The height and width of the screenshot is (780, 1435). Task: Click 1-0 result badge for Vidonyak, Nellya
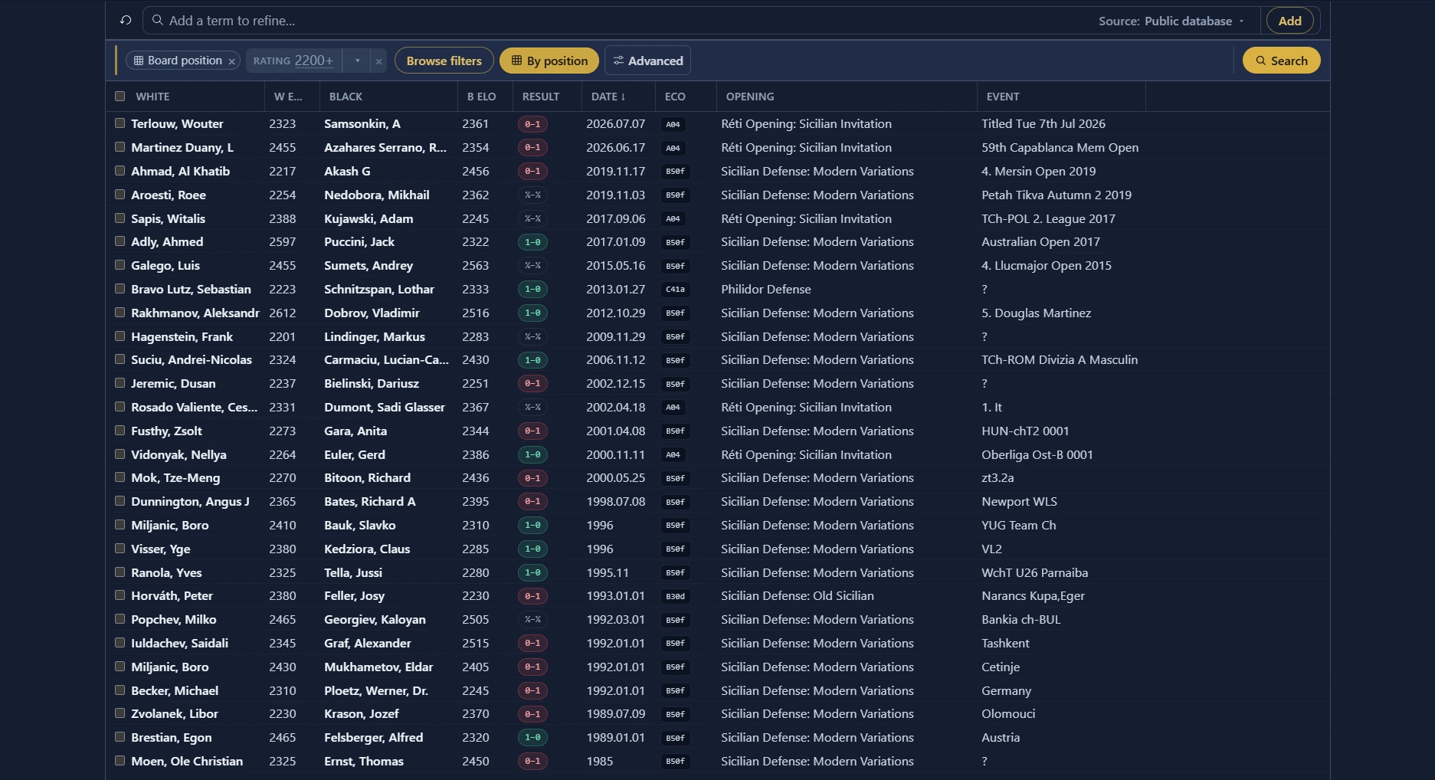(532, 455)
